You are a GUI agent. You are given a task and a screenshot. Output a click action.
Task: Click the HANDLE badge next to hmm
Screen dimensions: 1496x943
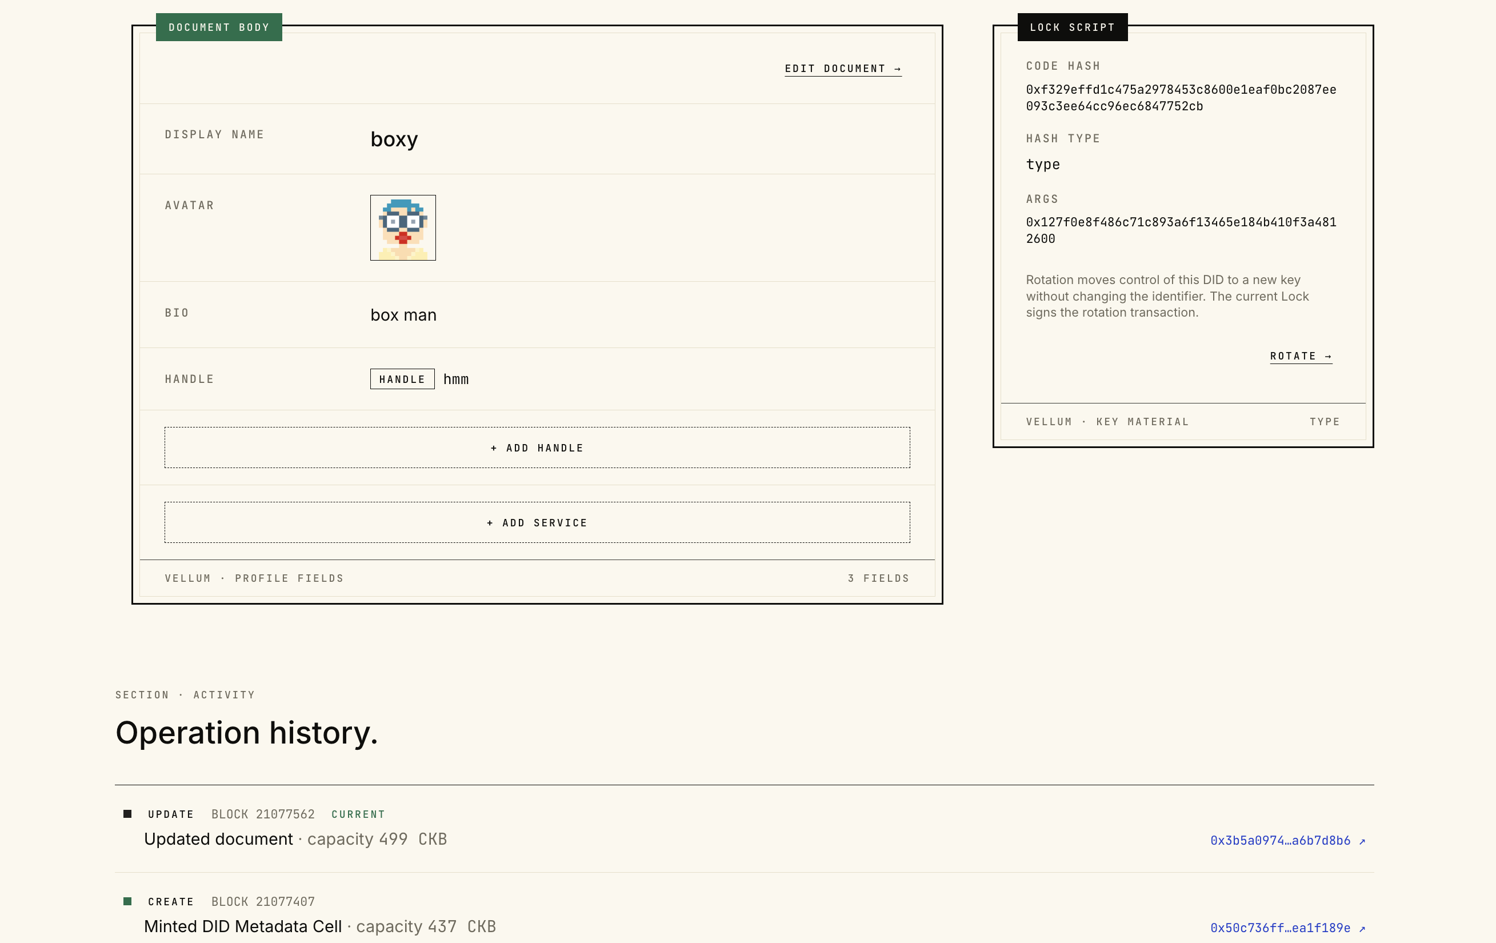[403, 379]
